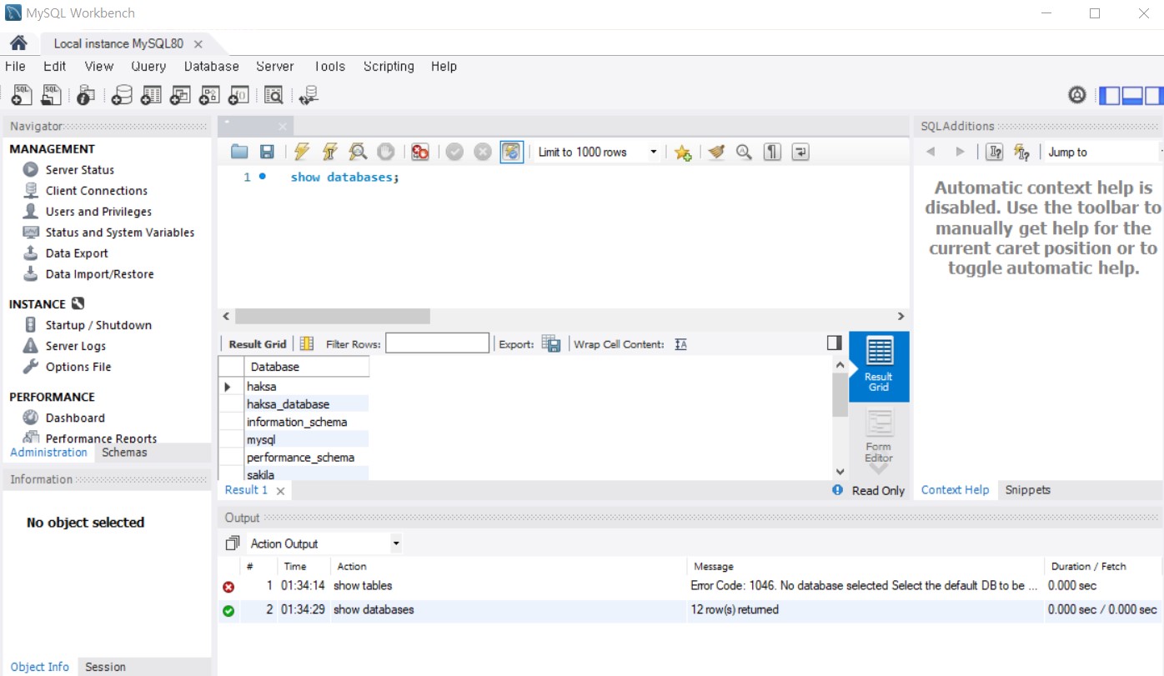Open Users and Privileges
The image size is (1164, 676).
click(x=98, y=212)
